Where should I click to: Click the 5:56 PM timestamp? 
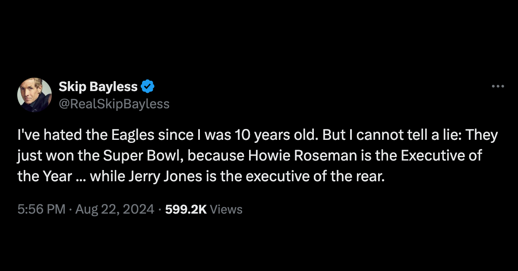coord(41,209)
